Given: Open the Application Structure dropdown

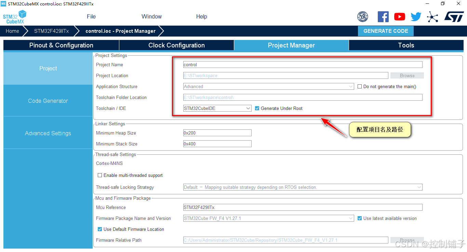Looking at the screenshot, I should [x=269, y=86].
